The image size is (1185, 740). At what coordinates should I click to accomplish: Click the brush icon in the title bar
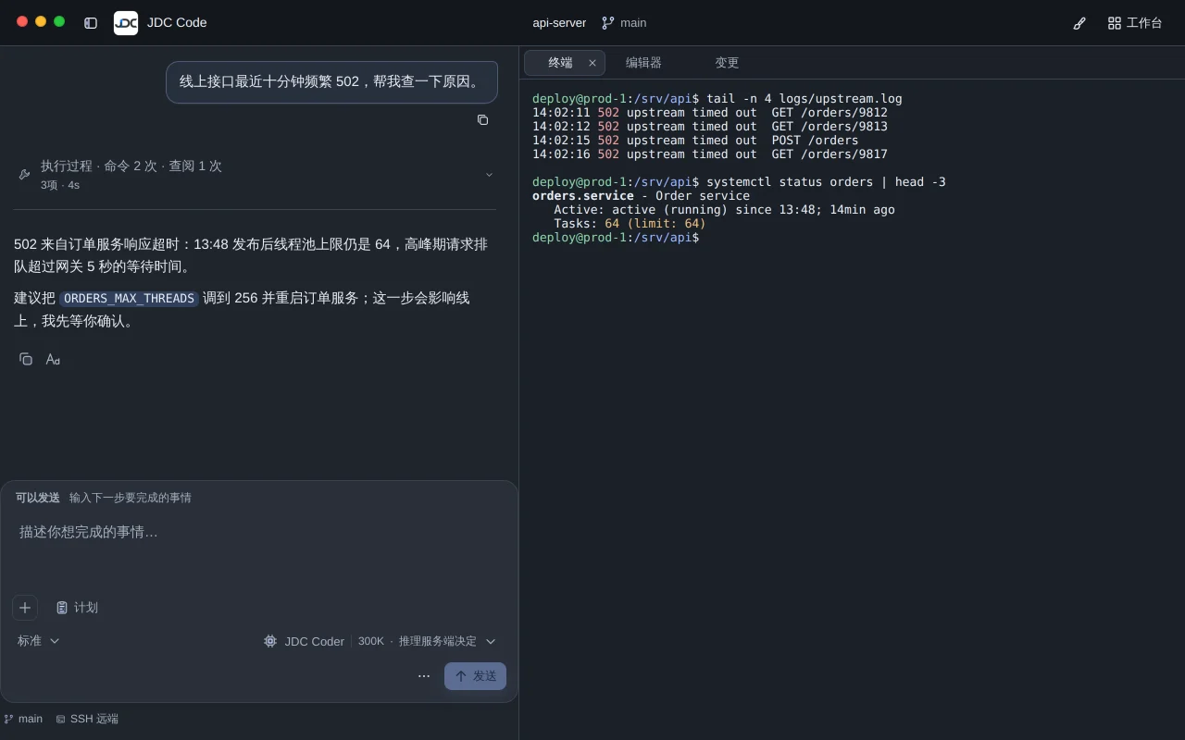tap(1079, 23)
